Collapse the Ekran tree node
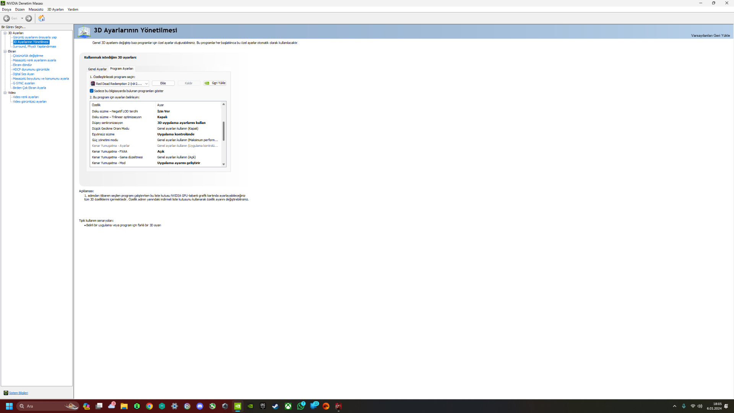Screen dimensions: 734x413 pyautogui.click(x=5, y=51)
